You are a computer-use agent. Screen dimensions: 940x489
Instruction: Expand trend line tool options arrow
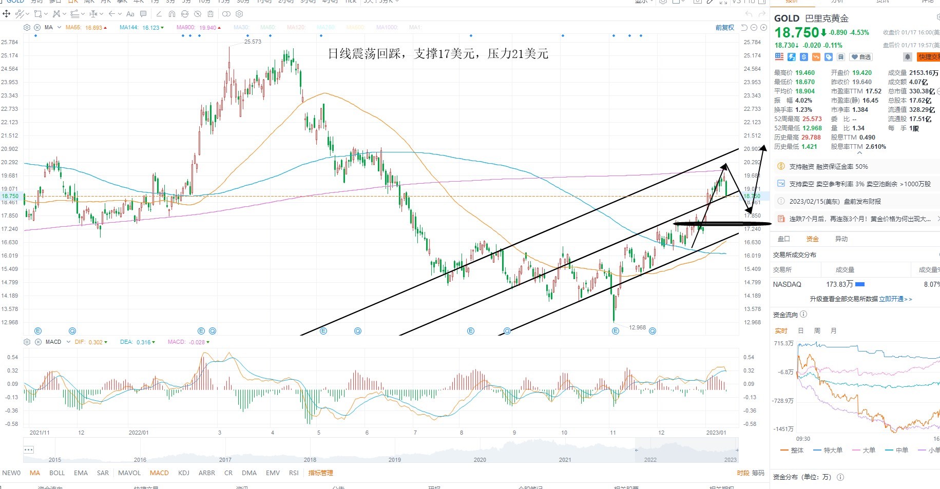27,14
